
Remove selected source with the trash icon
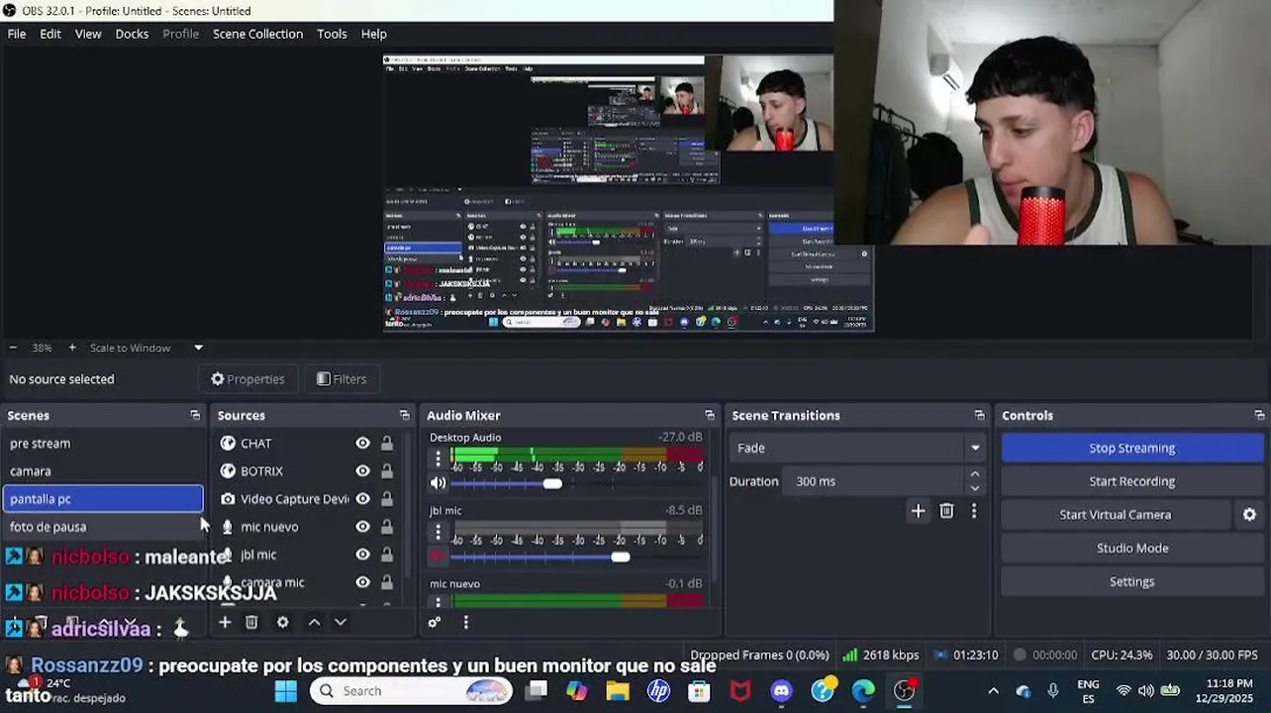coord(251,622)
